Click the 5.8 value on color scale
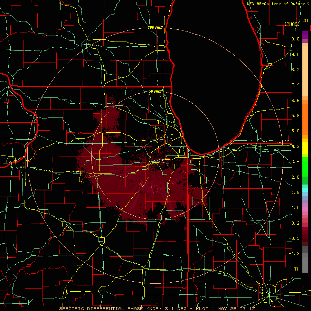311x311 pixels. (295, 116)
